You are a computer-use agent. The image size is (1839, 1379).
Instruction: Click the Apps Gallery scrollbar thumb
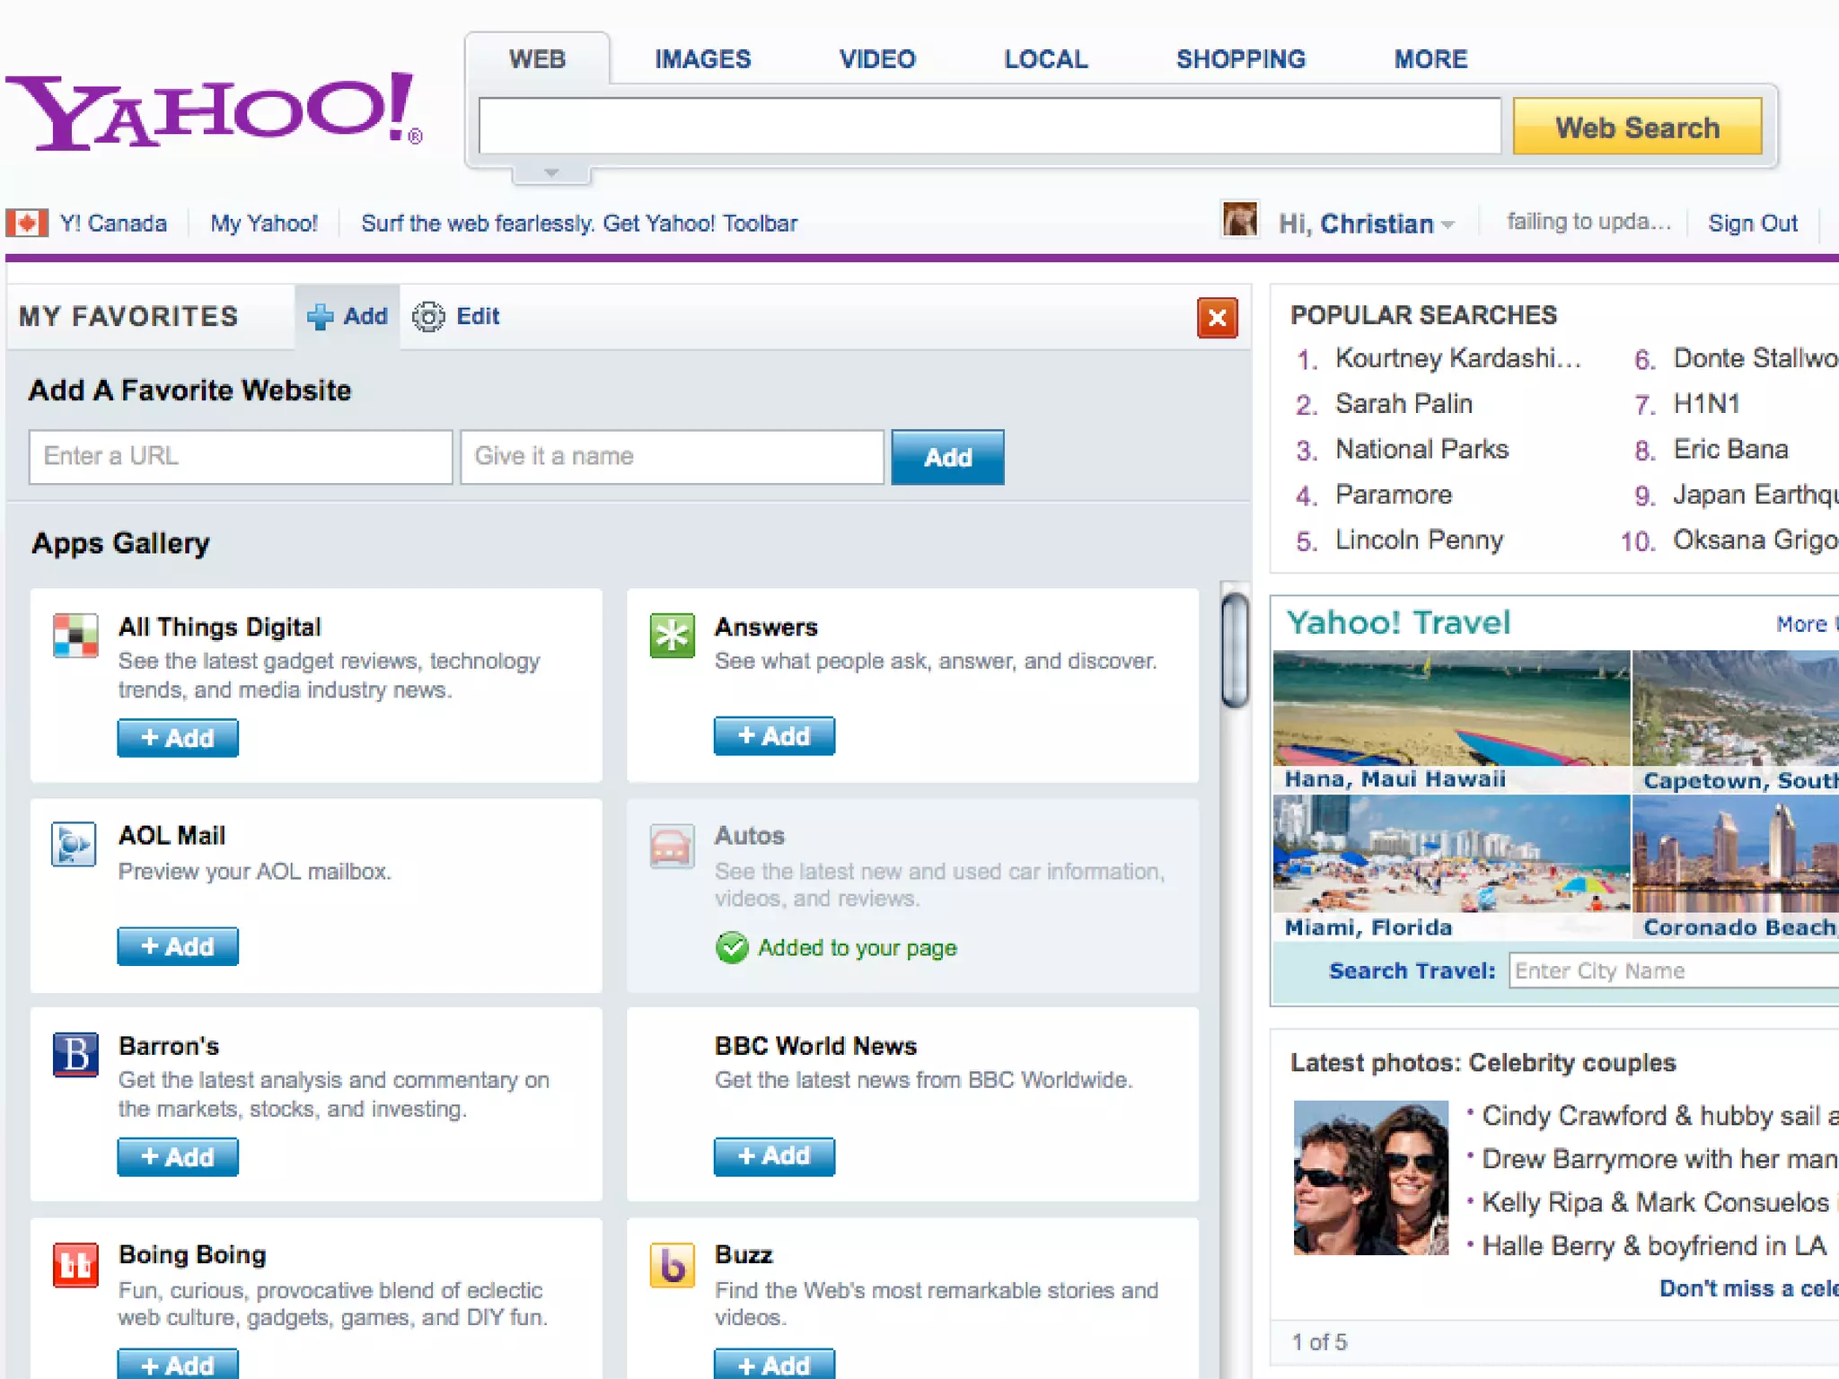1236,649
